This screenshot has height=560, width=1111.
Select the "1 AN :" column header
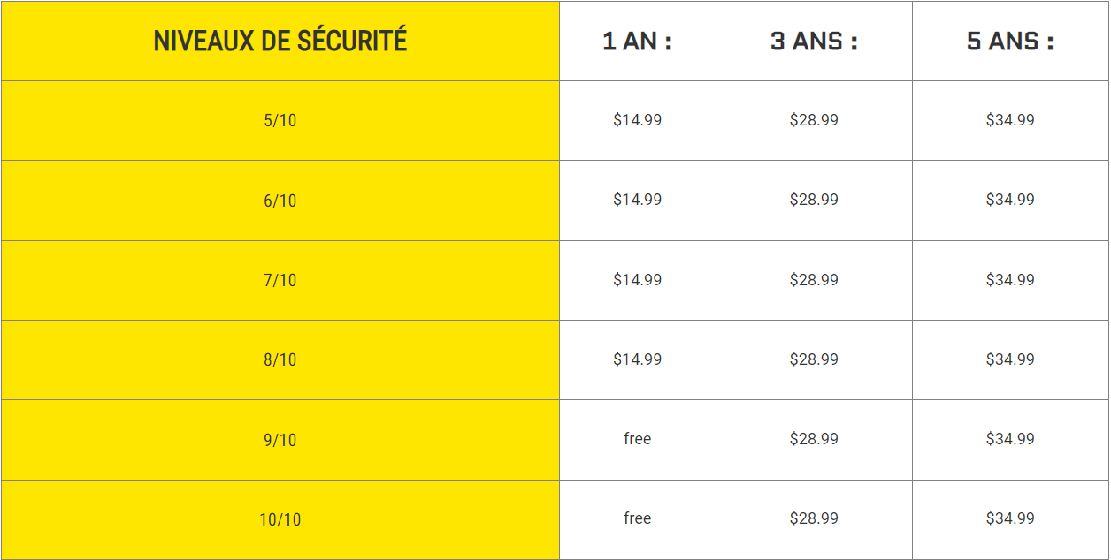[x=637, y=42]
